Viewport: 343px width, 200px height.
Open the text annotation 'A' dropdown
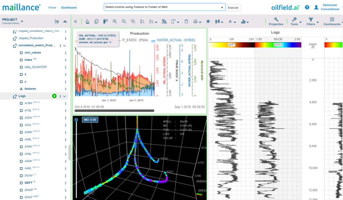click(x=232, y=22)
